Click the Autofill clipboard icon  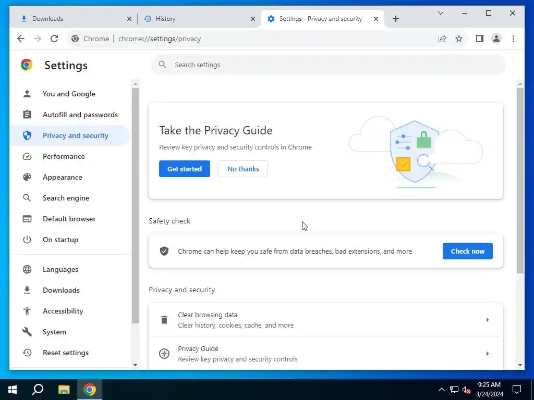(27, 115)
